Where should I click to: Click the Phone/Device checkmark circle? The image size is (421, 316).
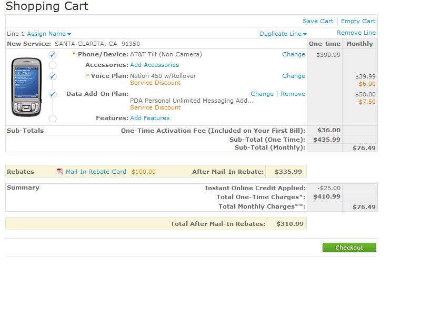pos(53,55)
